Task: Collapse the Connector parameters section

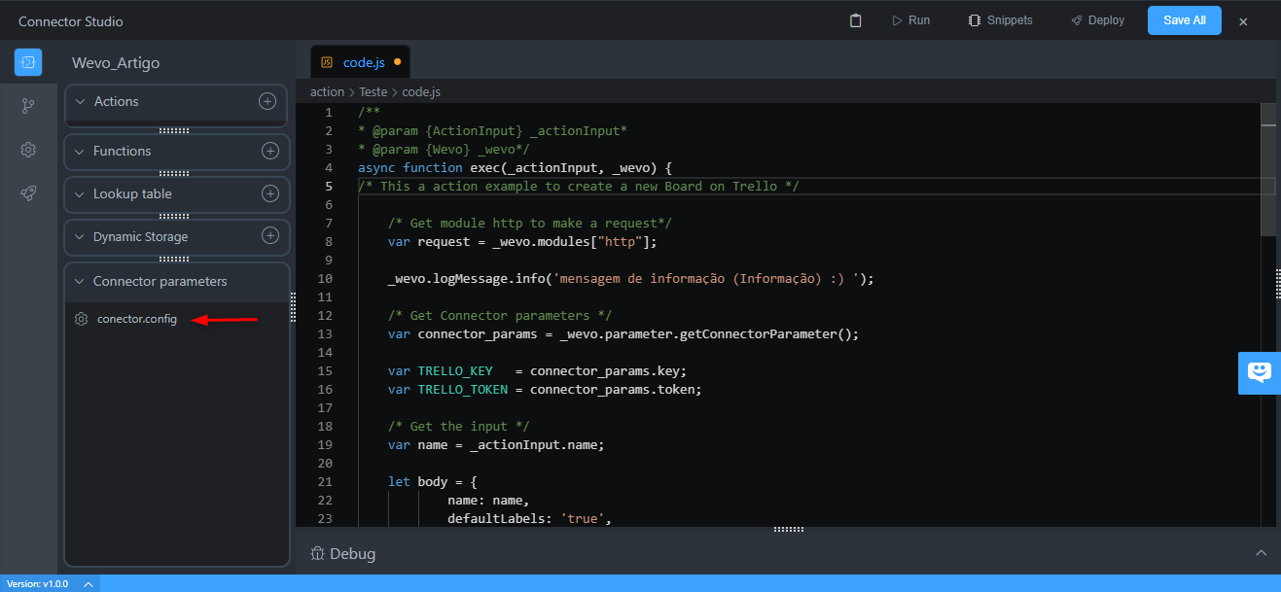Action: tap(80, 281)
